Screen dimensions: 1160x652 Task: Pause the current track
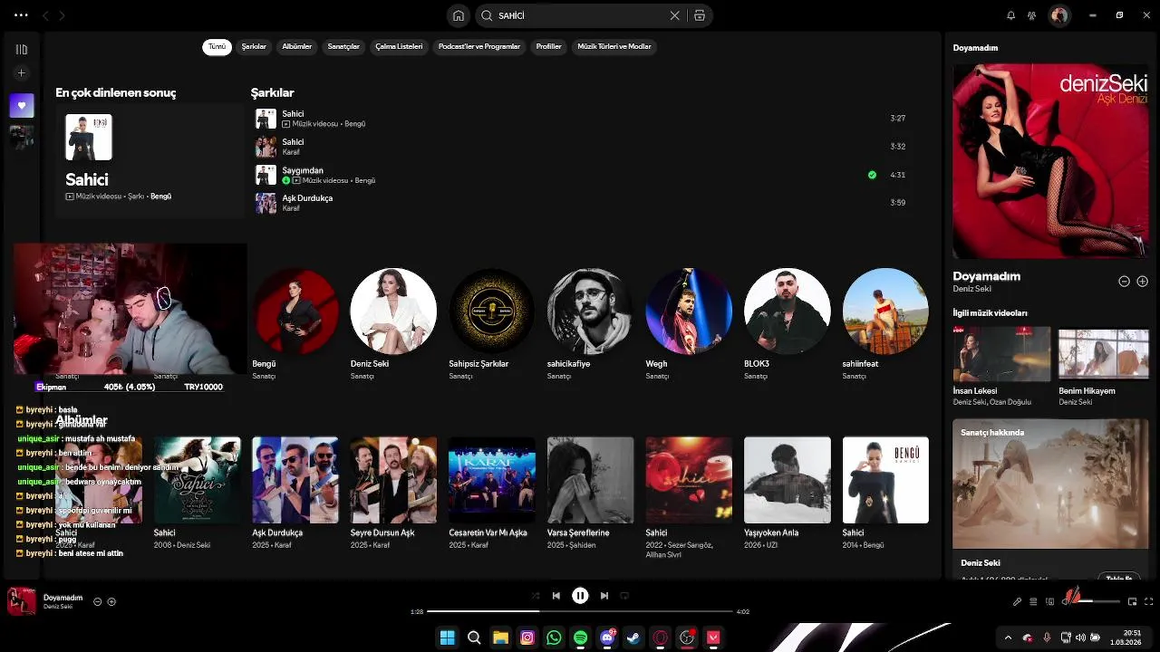(580, 596)
